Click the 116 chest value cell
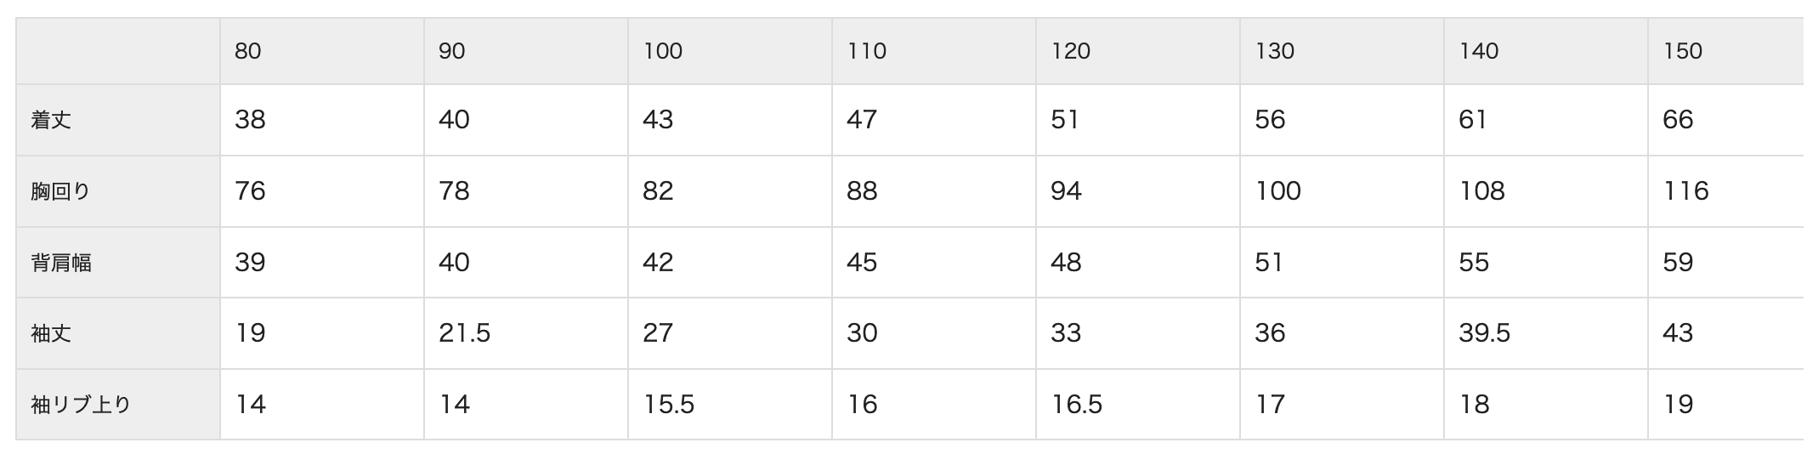 [x=1727, y=191]
